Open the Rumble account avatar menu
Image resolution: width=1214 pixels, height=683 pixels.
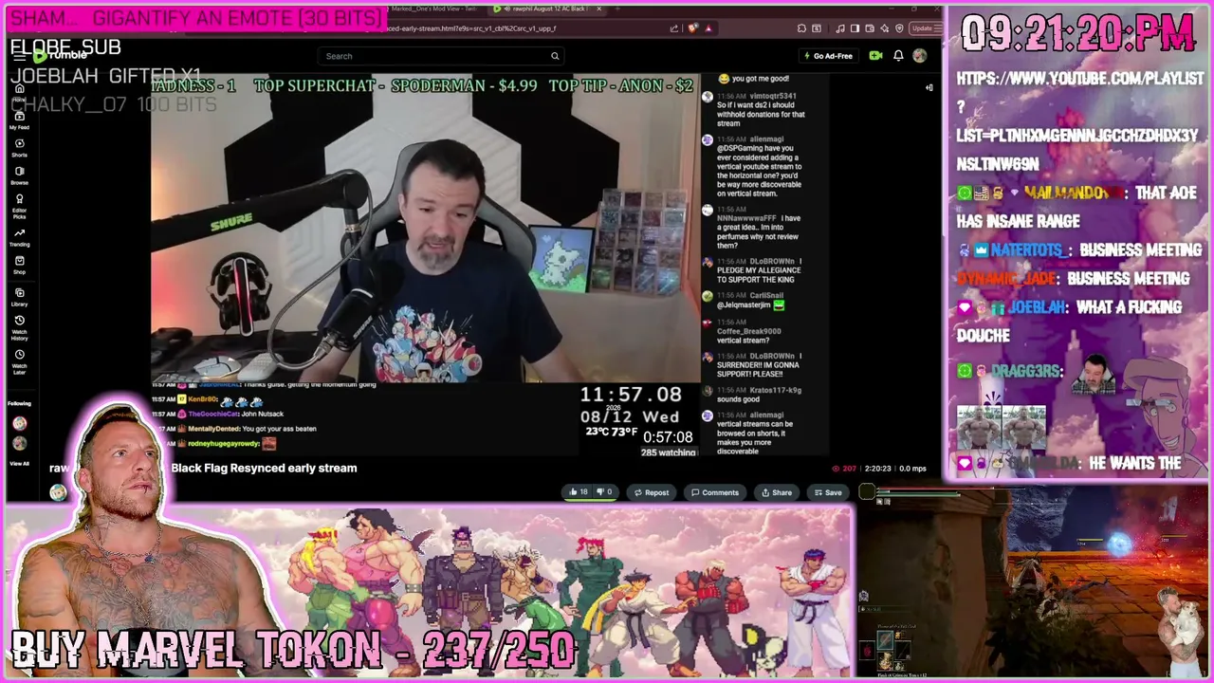click(x=919, y=56)
